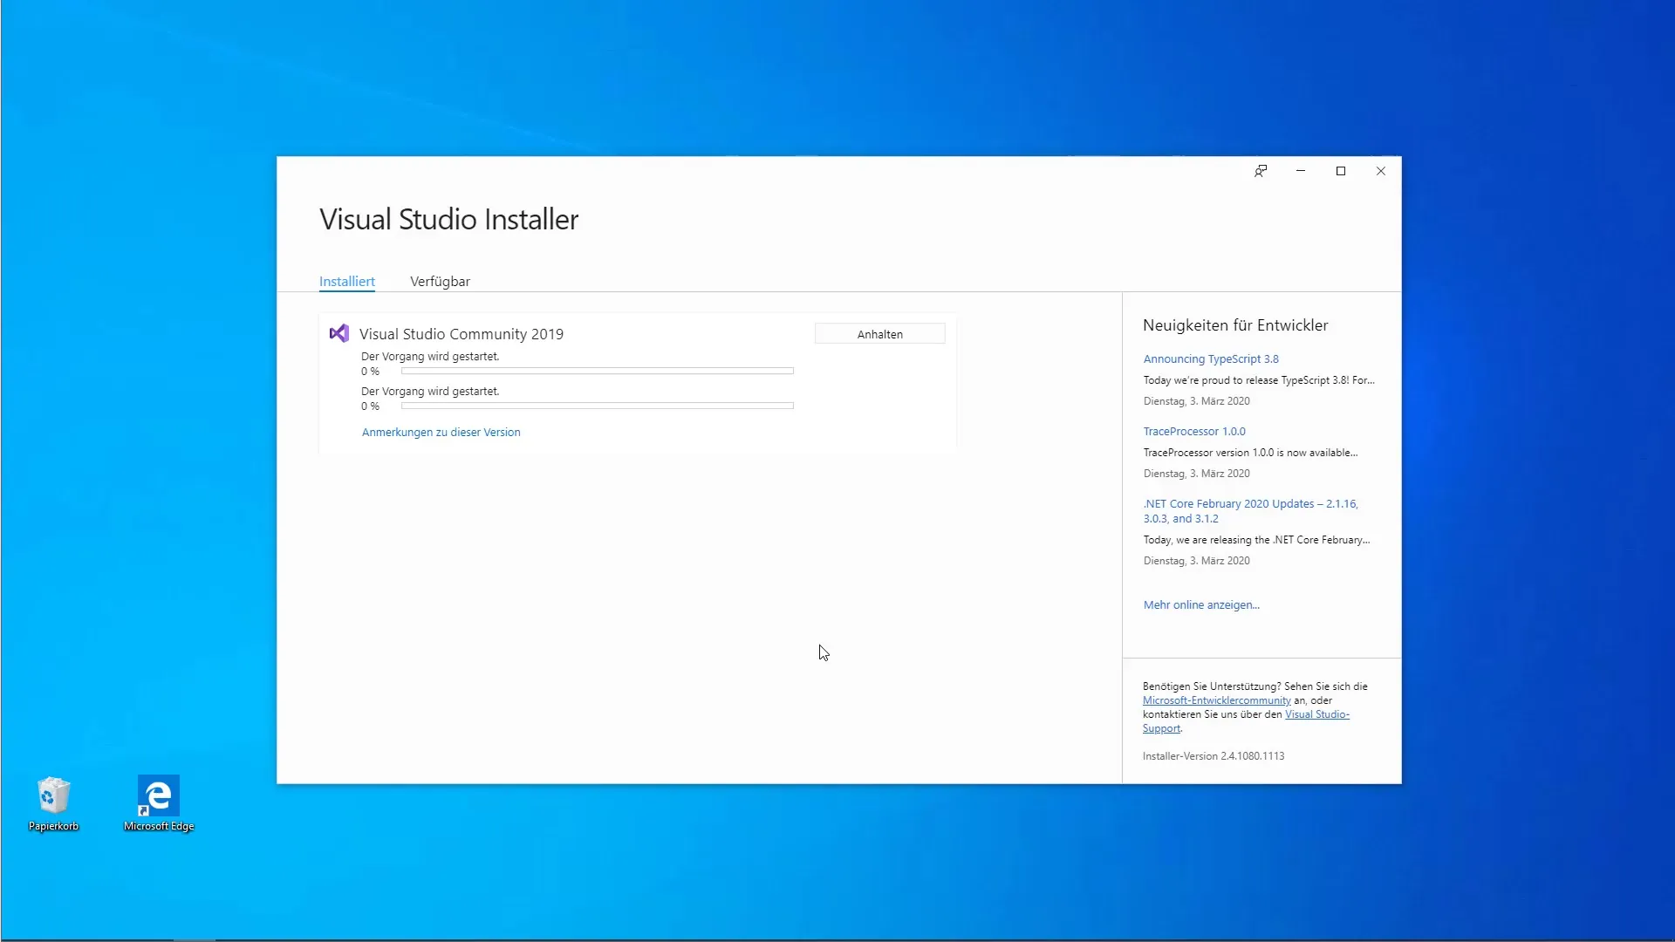The image size is (1675, 942).
Task: Open the TraceProcessor 1.0.0 news link
Action: coord(1194,431)
